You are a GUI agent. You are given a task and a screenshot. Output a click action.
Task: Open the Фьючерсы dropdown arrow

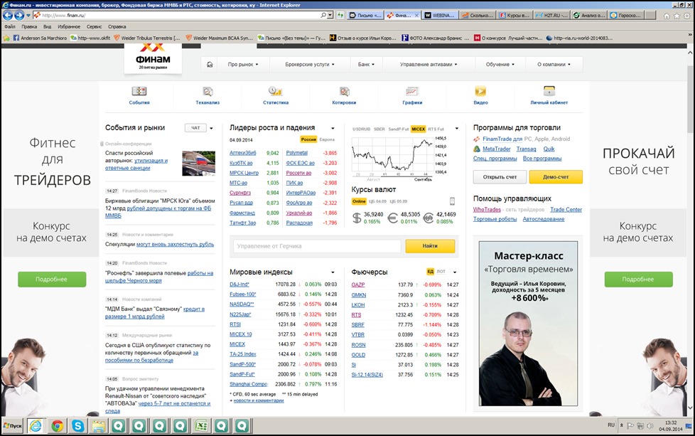455,272
